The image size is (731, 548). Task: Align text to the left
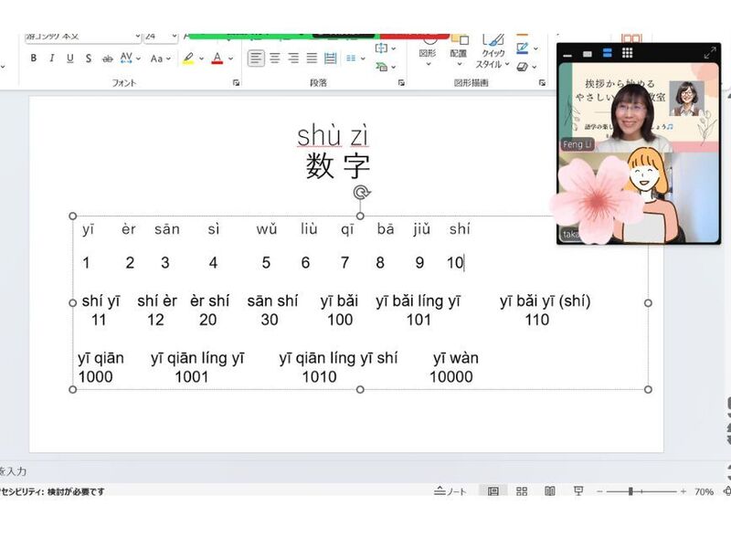[x=257, y=58]
